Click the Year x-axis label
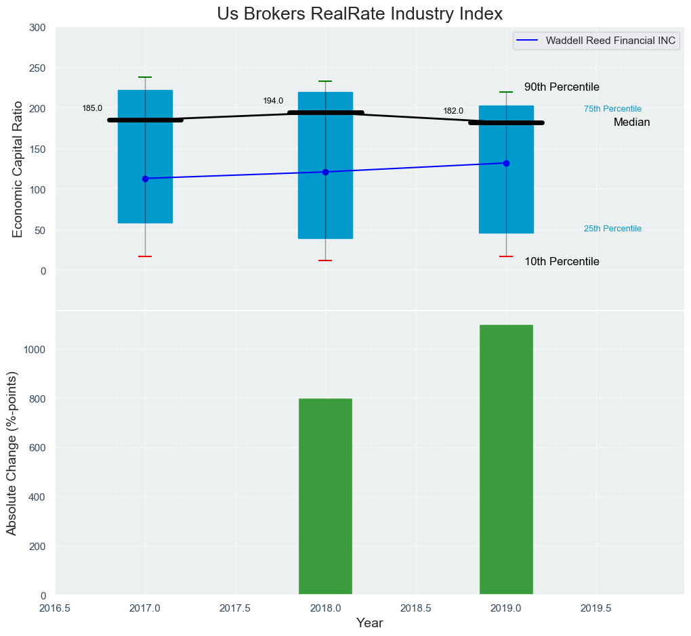Screen dimensions: 691x636 click(370, 623)
